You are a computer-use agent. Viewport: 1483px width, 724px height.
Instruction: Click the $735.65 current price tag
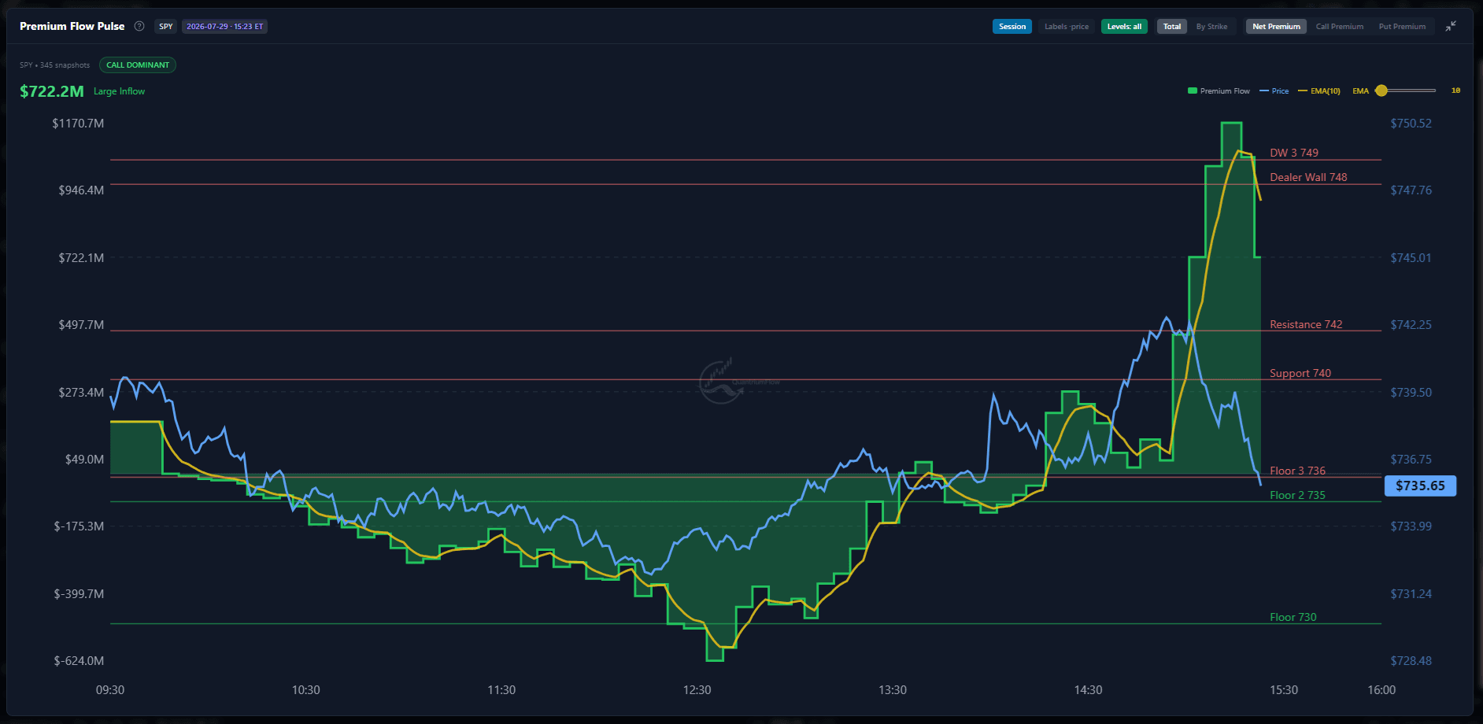pos(1420,486)
